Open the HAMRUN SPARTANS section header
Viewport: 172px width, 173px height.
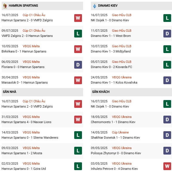pyautogui.click(x=42, y=6)
